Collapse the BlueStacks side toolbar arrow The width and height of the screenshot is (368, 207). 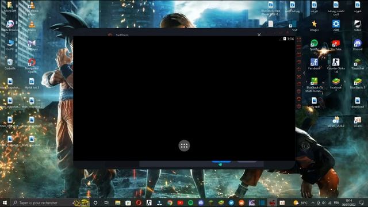tap(304, 73)
